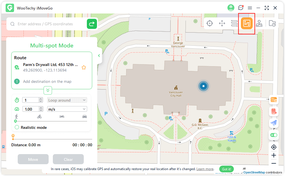Open the m/s speed unit dropdown
The width and height of the screenshot is (285, 176).
click(67, 109)
